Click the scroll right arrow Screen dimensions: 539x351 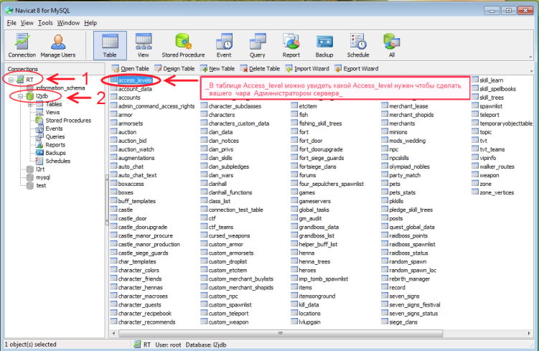(x=529, y=333)
